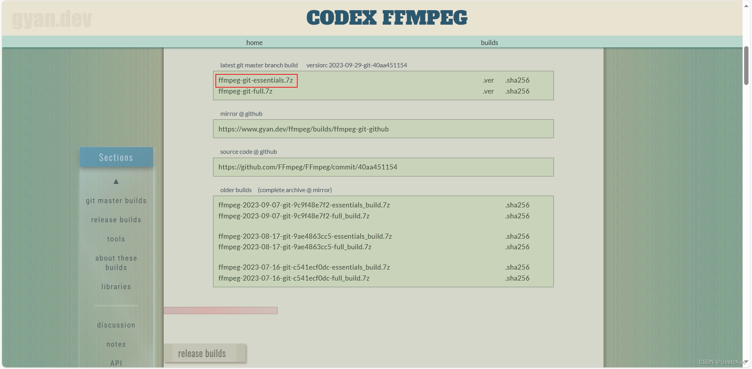Open .sha256 for 2023-07-16 essentials build
Viewport: 752px width, 369px height.
click(517, 267)
